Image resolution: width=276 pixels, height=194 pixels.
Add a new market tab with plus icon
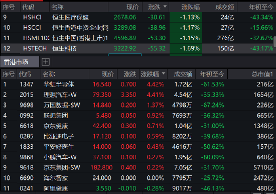[x=46, y=62]
